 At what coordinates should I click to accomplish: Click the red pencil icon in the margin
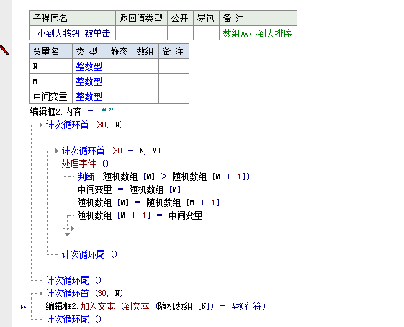click(4, 50)
